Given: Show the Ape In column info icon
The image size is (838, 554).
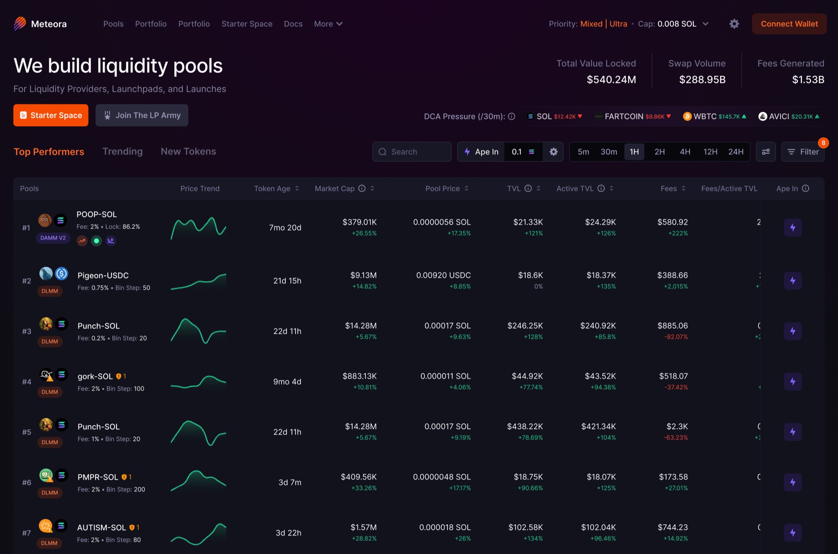Looking at the screenshot, I should pyautogui.click(x=806, y=189).
